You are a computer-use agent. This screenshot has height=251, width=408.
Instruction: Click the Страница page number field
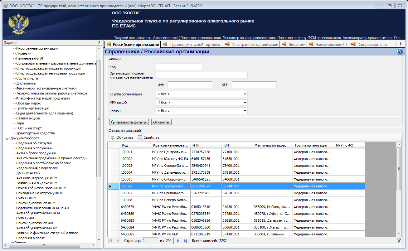pyautogui.click(x=150, y=241)
